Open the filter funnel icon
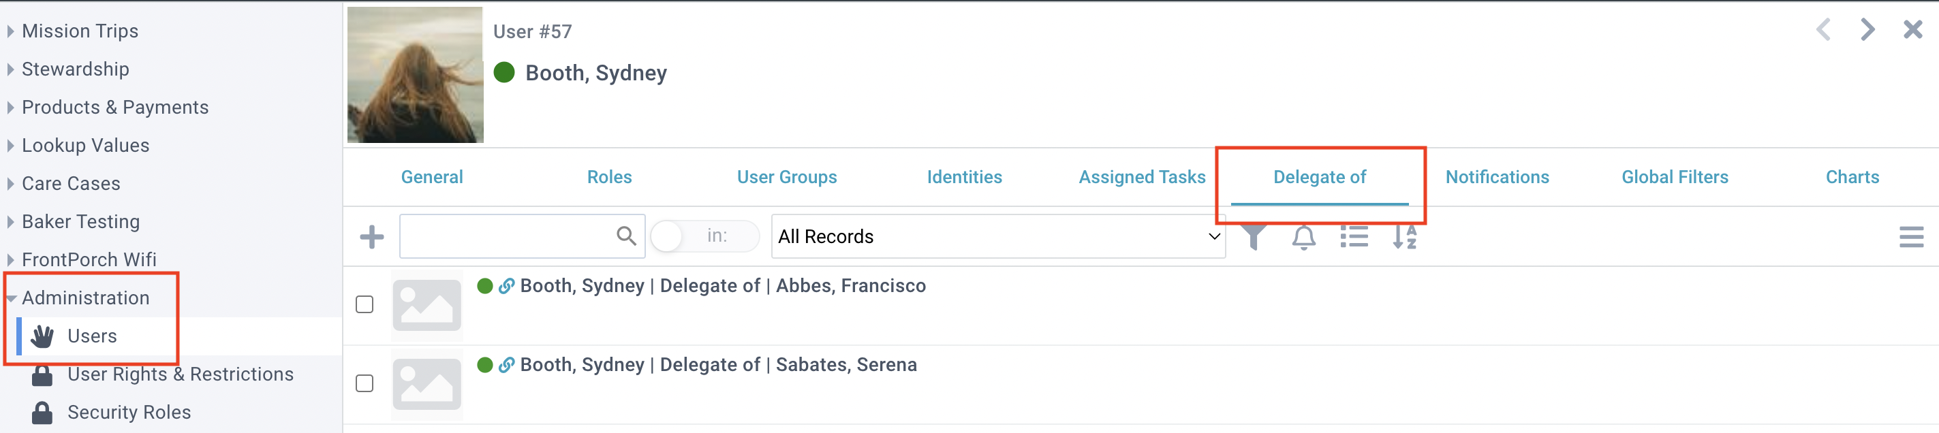The image size is (1939, 433). point(1254,237)
